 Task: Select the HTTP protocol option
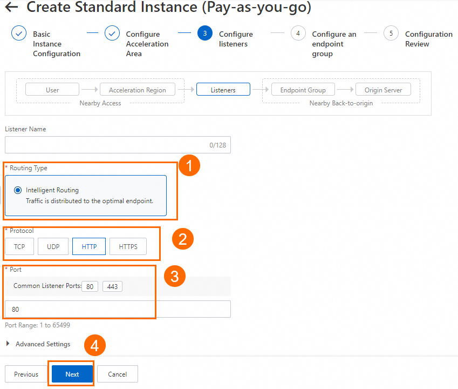coord(90,247)
